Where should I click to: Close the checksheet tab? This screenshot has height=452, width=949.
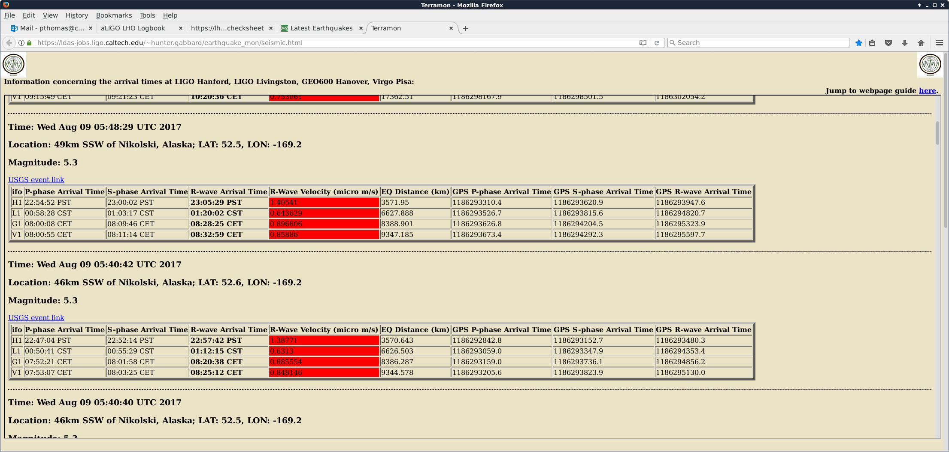[271, 28]
